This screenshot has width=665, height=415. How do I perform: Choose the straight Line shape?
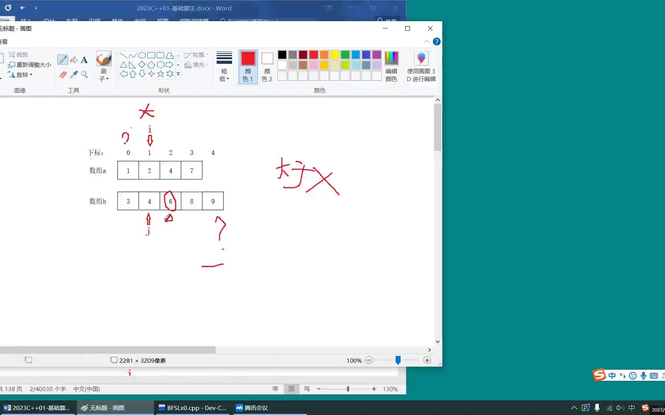coord(124,55)
